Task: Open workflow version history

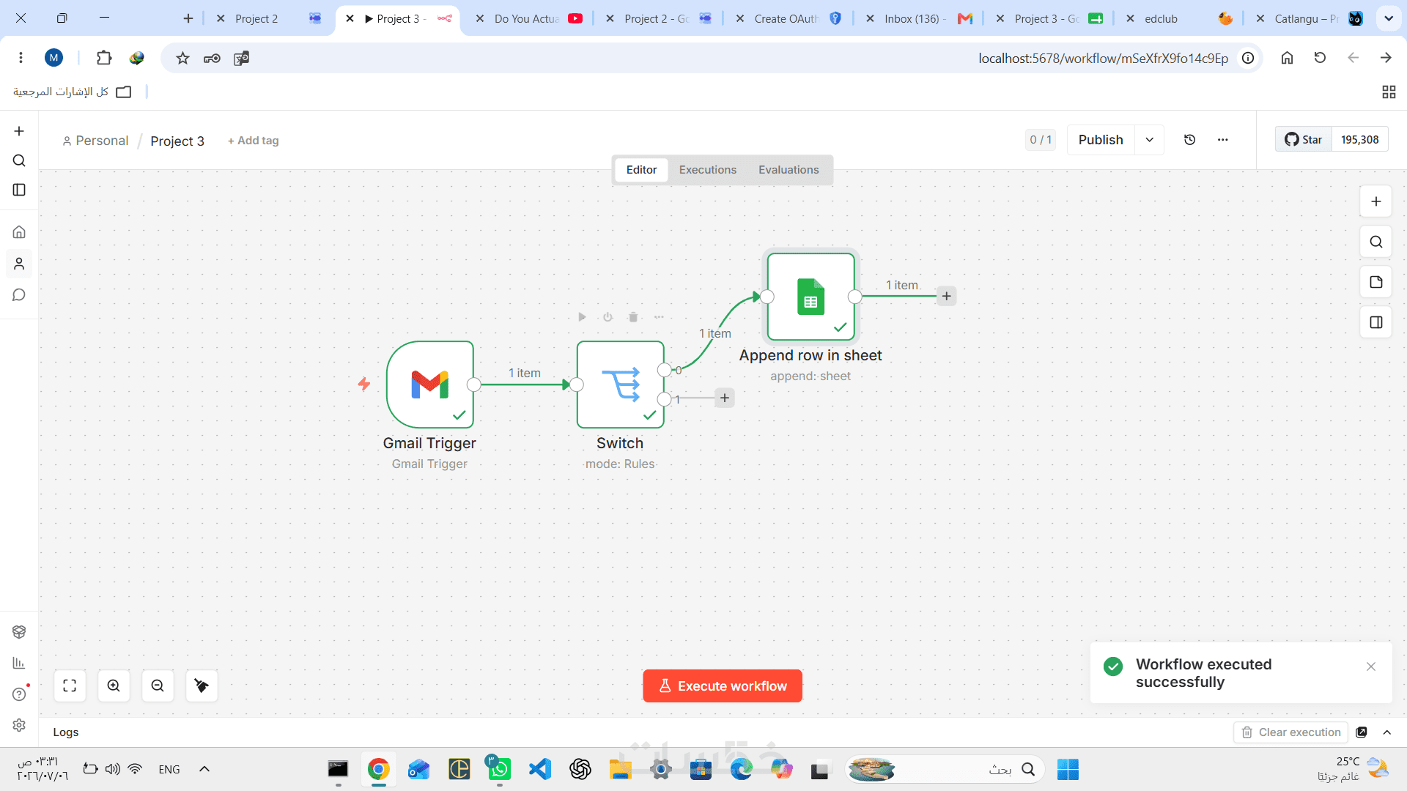Action: [1190, 140]
